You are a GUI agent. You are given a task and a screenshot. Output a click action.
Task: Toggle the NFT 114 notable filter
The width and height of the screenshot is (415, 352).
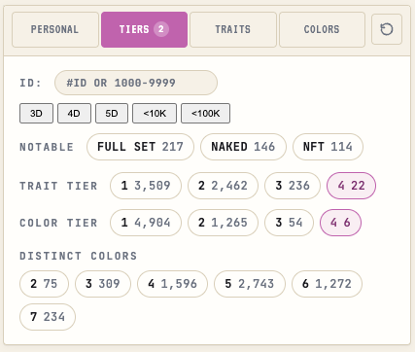pos(328,147)
